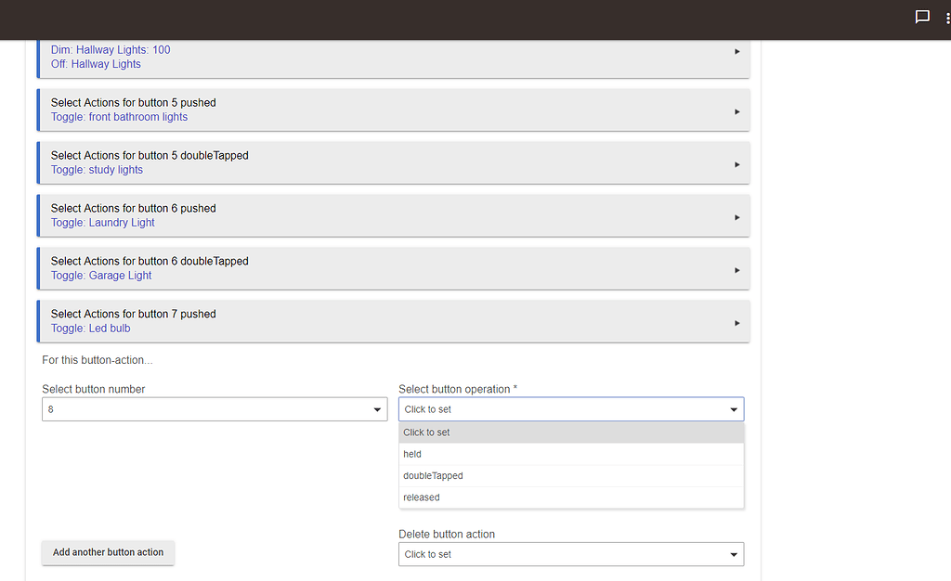Click Add another button action
The height and width of the screenshot is (581, 951).
click(x=108, y=552)
